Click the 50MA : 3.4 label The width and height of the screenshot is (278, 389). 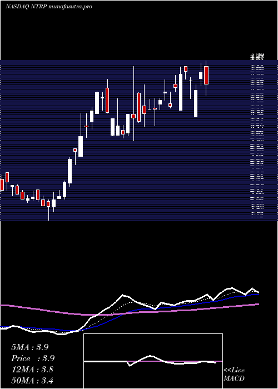click(32, 380)
